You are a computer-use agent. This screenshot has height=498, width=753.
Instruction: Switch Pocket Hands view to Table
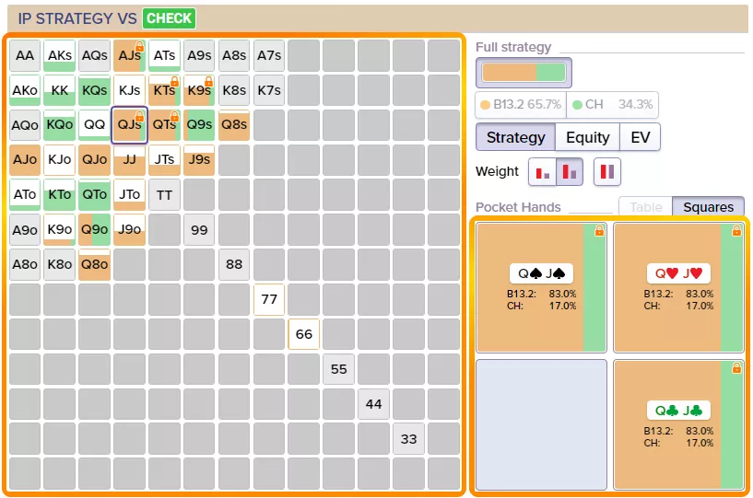tap(645, 207)
